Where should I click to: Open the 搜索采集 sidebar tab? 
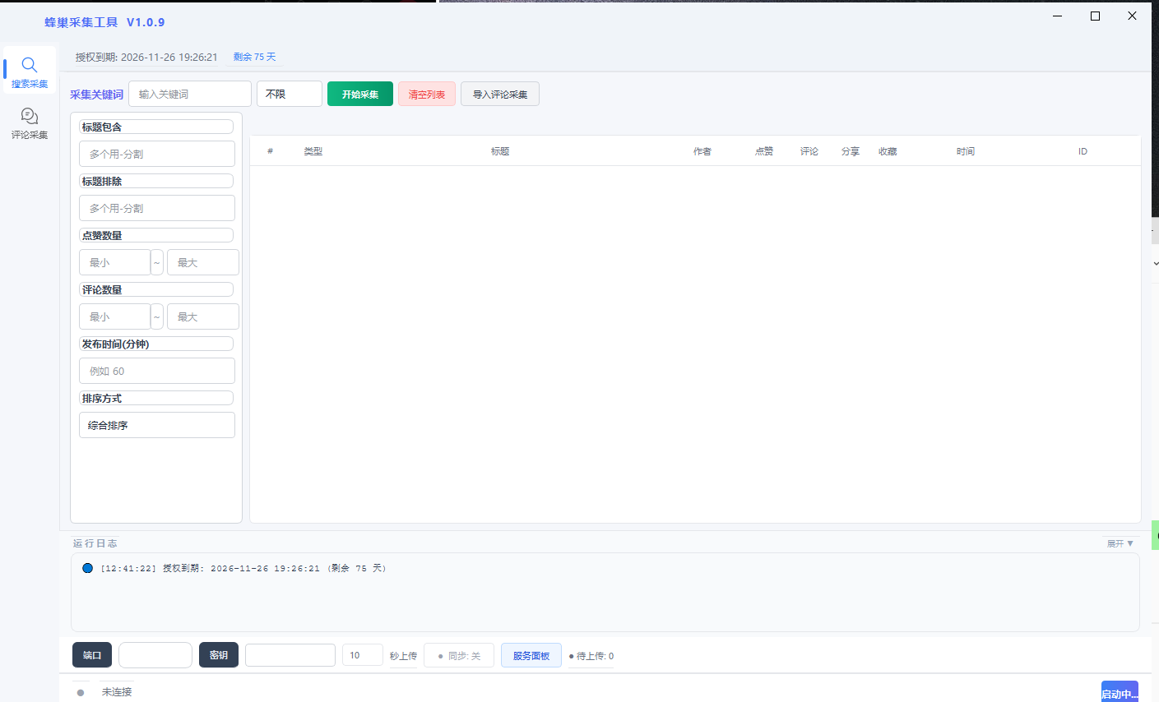click(30, 72)
